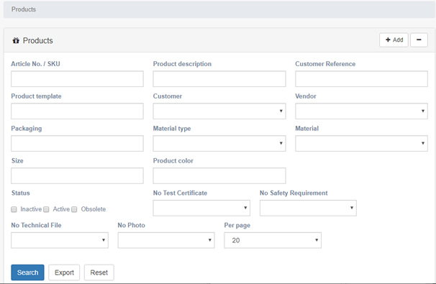Expand the Material type dropdown

pyautogui.click(x=219, y=143)
